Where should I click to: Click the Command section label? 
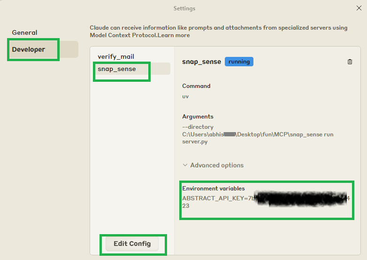click(x=196, y=86)
